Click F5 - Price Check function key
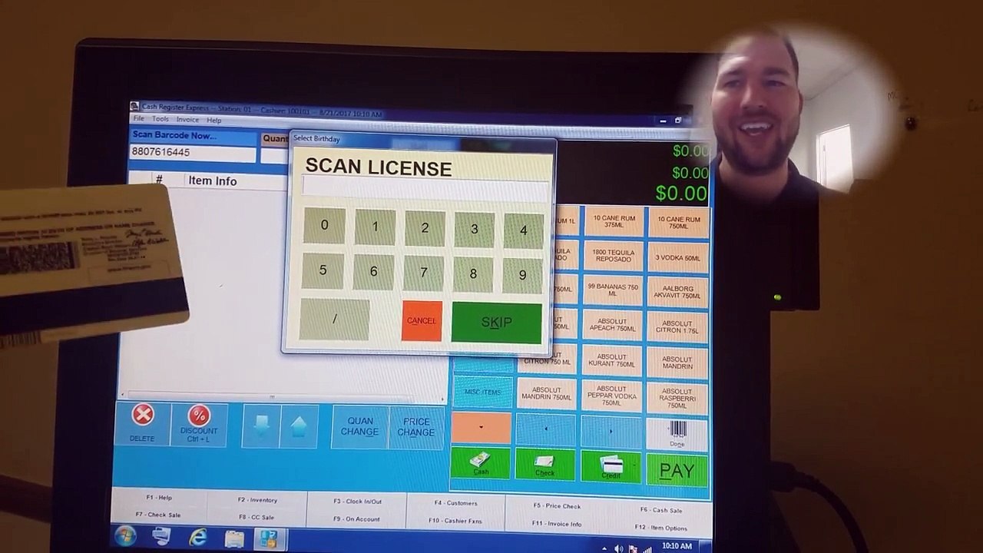Viewport: 983px width, 553px height. tap(558, 506)
